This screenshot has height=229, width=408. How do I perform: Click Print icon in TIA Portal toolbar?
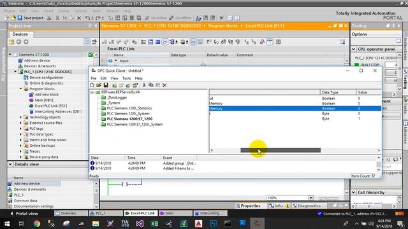[49, 18]
